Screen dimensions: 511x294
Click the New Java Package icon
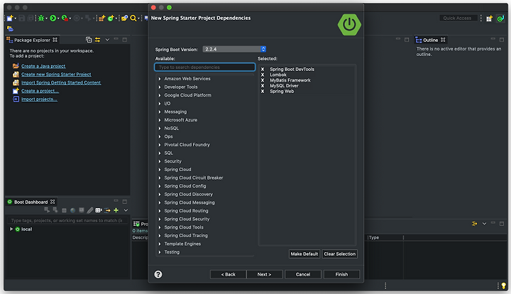(x=102, y=18)
